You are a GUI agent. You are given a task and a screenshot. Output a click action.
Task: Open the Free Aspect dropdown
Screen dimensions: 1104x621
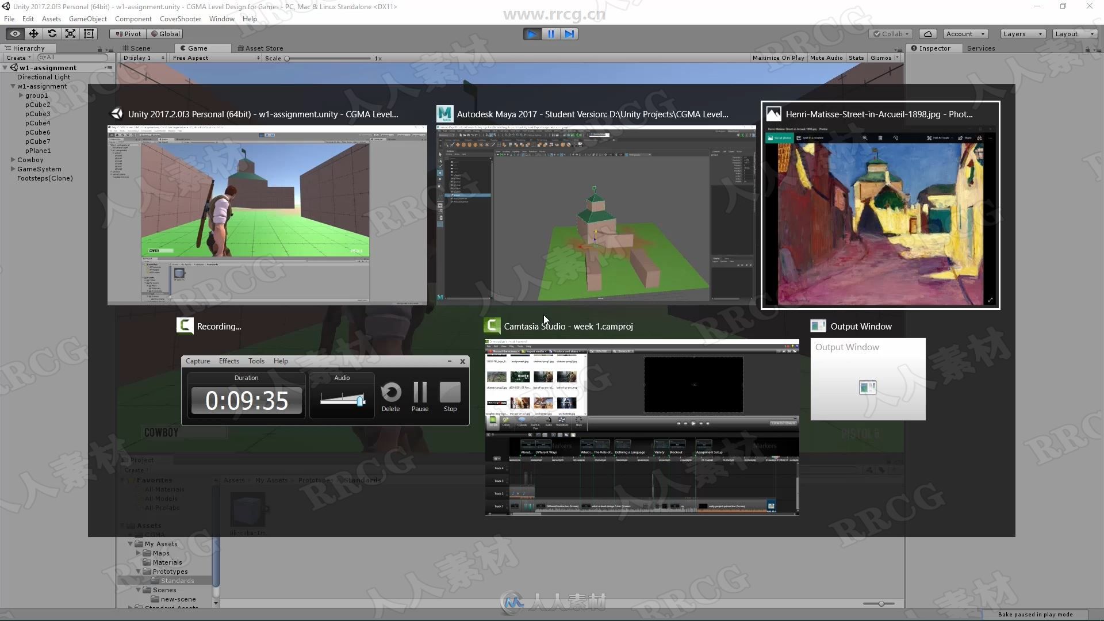click(216, 58)
